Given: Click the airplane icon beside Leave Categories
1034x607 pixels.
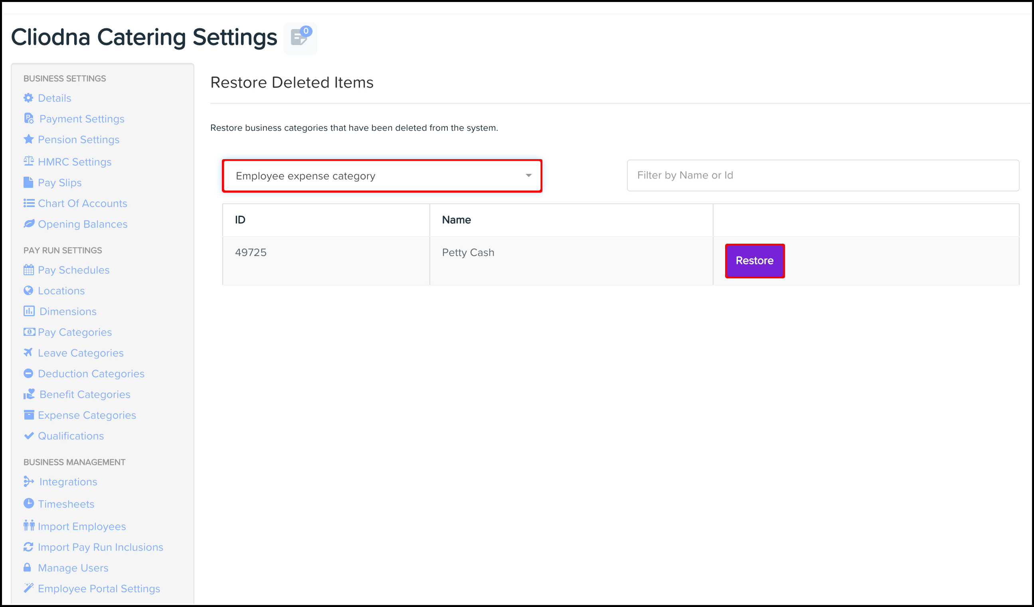Looking at the screenshot, I should click(28, 353).
